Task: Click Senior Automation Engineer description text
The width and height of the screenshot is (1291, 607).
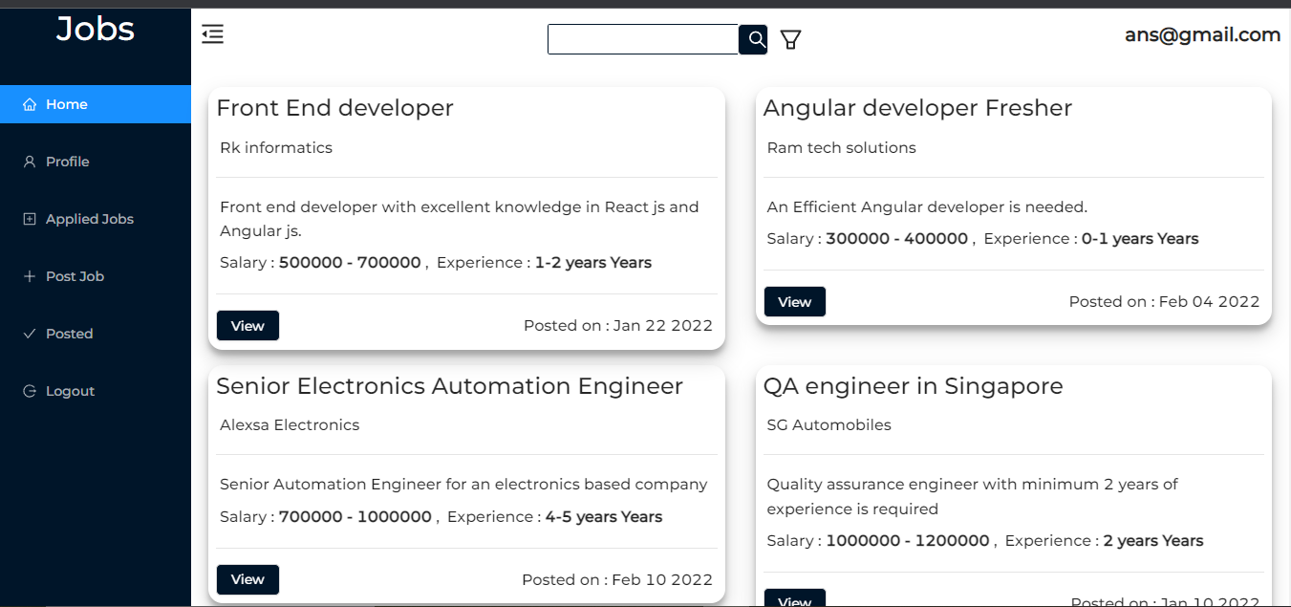Action: (463, 485)
